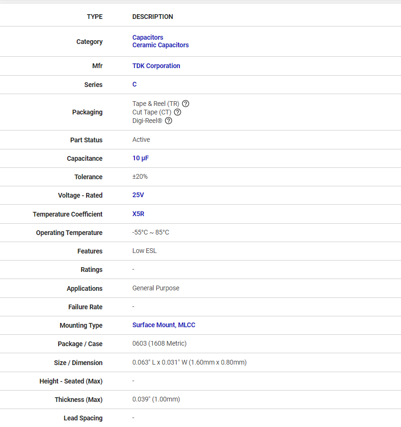Click the General Purpose applications value

[156, 288]
